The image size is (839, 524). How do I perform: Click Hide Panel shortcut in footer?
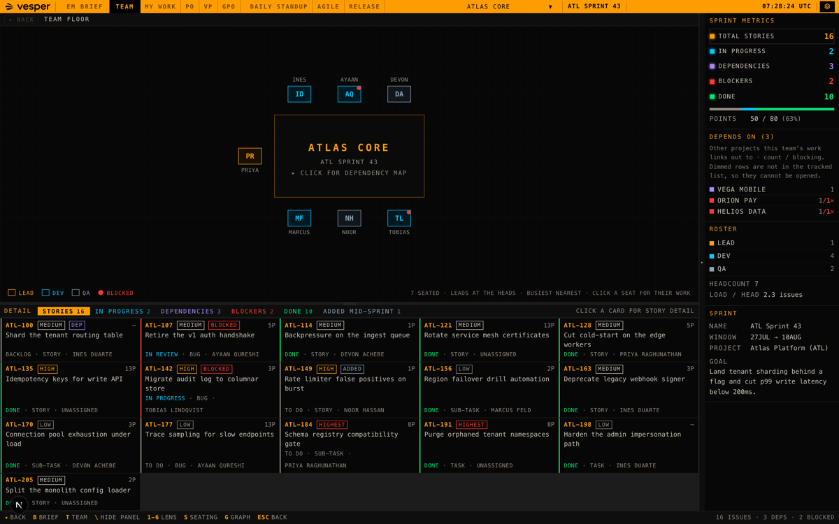click(117, 518)
